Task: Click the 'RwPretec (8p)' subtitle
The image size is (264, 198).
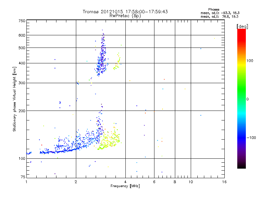Action: pos(125,16)
